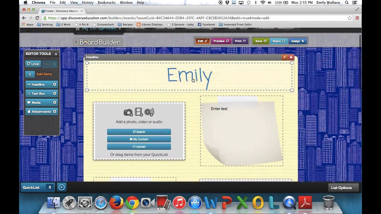Image resolution: width=381 pixels, height=214 pixels.
Task: Open the volume control in menu bar
Action: coord(269,3)
